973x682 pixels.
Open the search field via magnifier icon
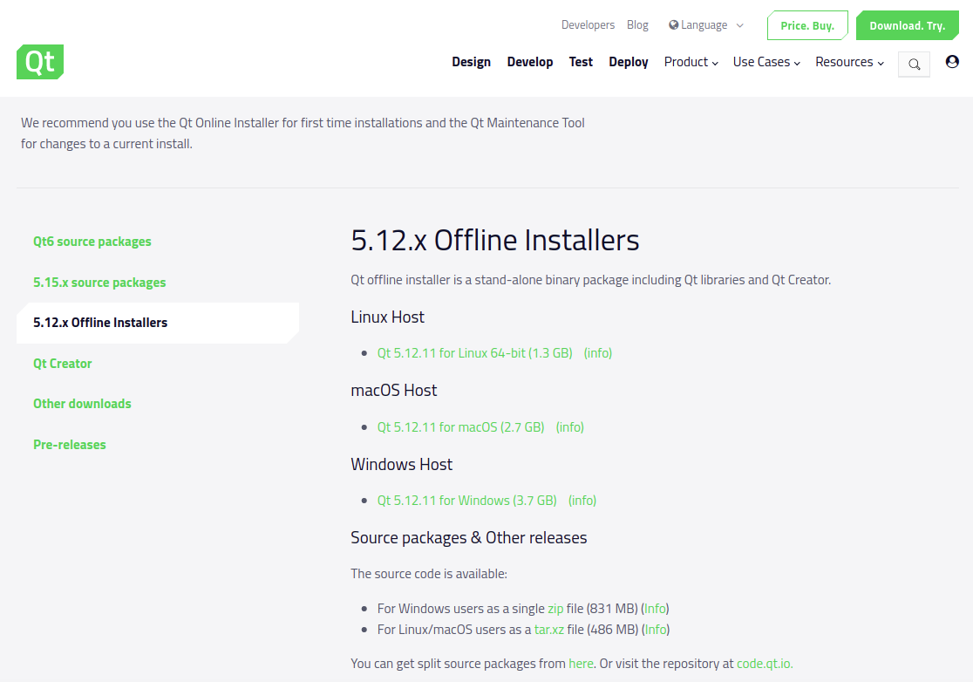pos(914,64)
